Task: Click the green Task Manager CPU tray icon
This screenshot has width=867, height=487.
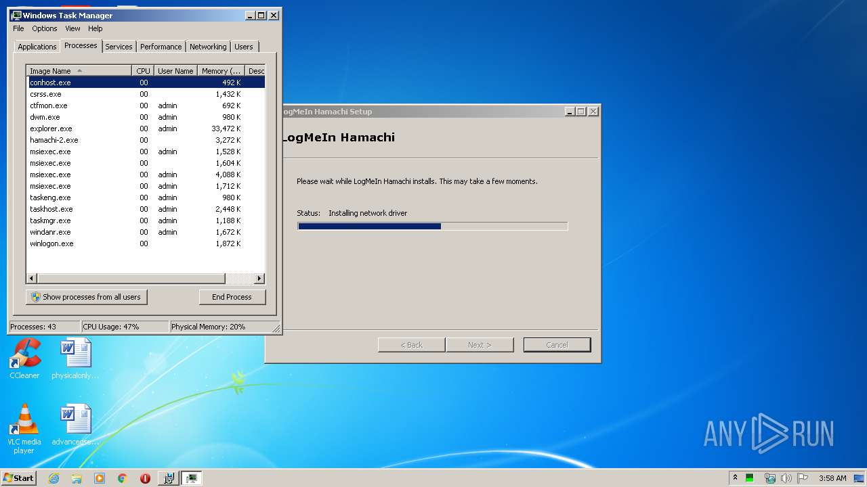Action: [x=750, y=478]
